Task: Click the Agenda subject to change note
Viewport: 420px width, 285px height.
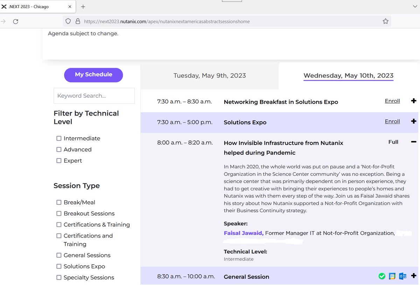Action: coord(83,34)
